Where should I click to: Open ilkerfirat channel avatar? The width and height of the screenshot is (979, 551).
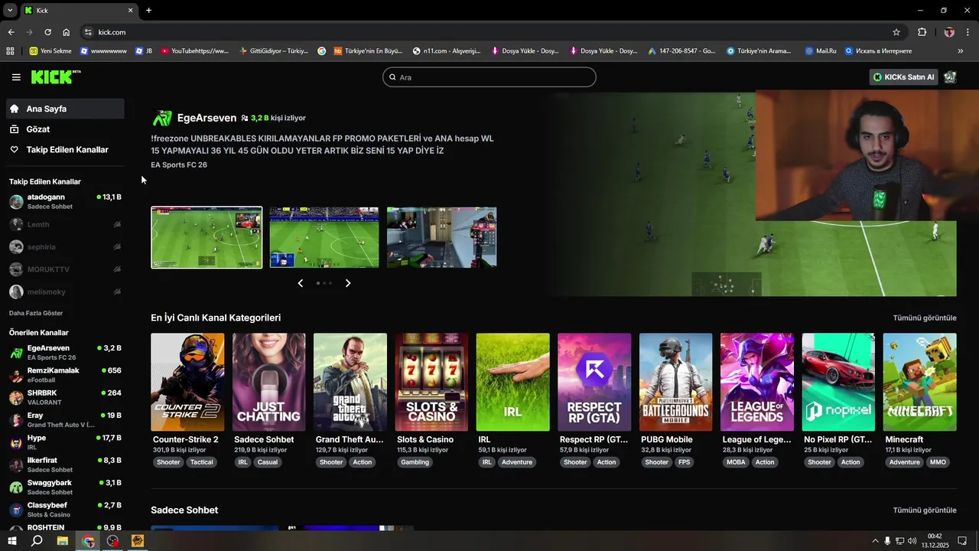pos(16,465)
